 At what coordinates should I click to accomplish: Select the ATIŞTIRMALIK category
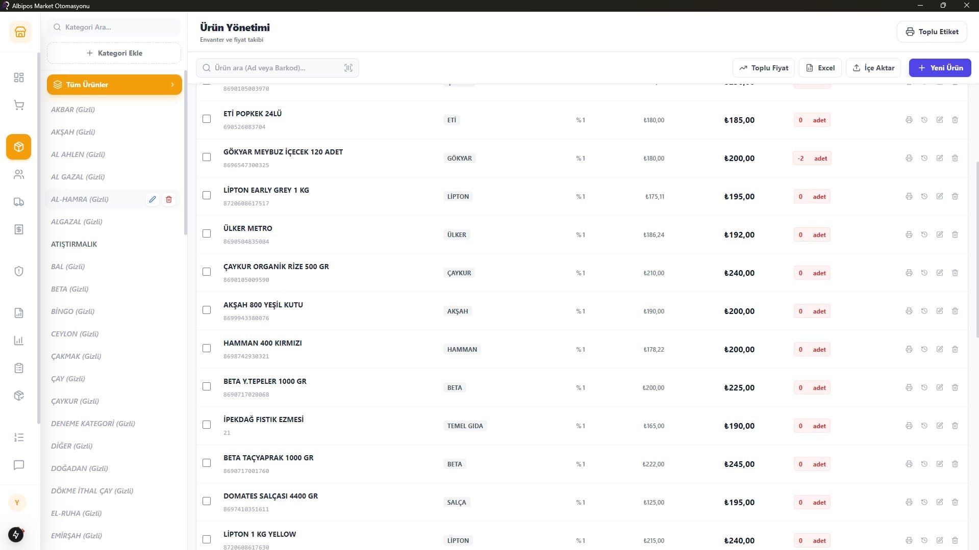click(x=74, y=244)
